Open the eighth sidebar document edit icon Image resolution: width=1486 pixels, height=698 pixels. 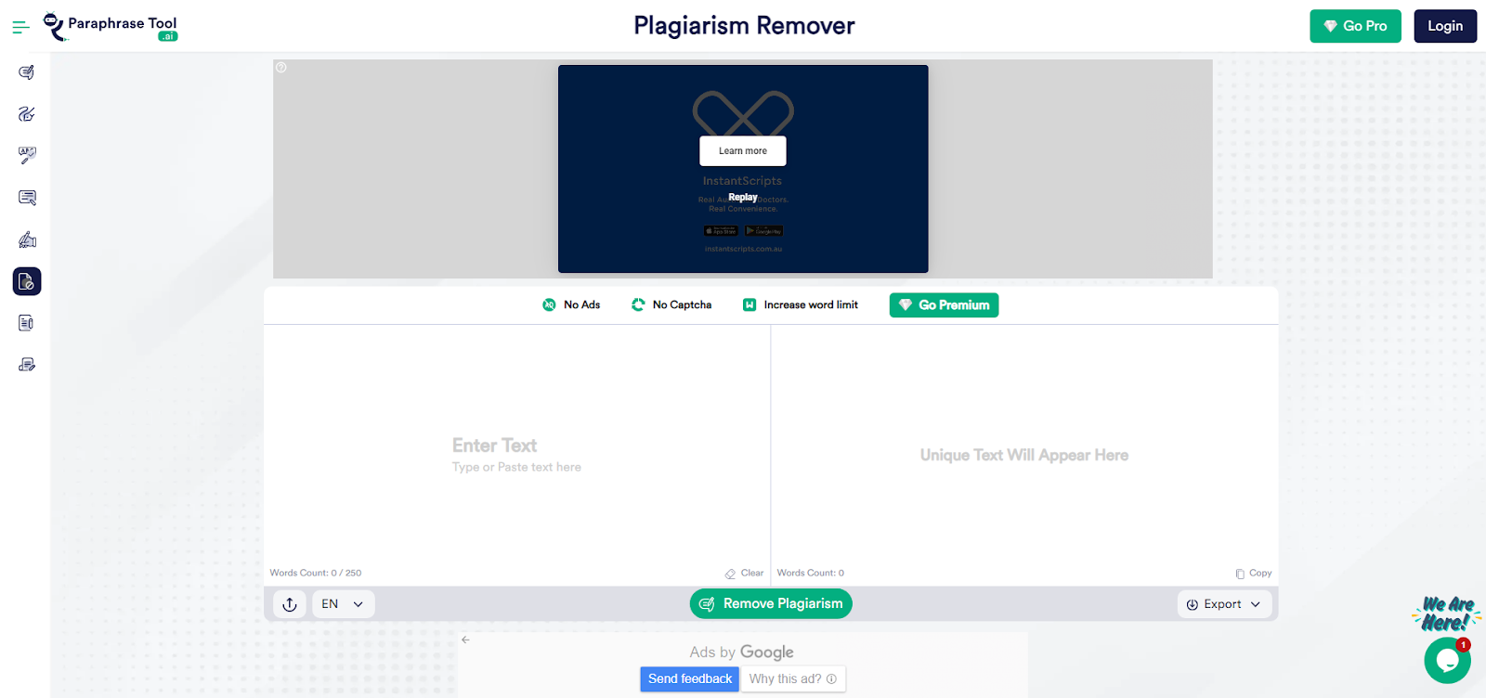27,365
